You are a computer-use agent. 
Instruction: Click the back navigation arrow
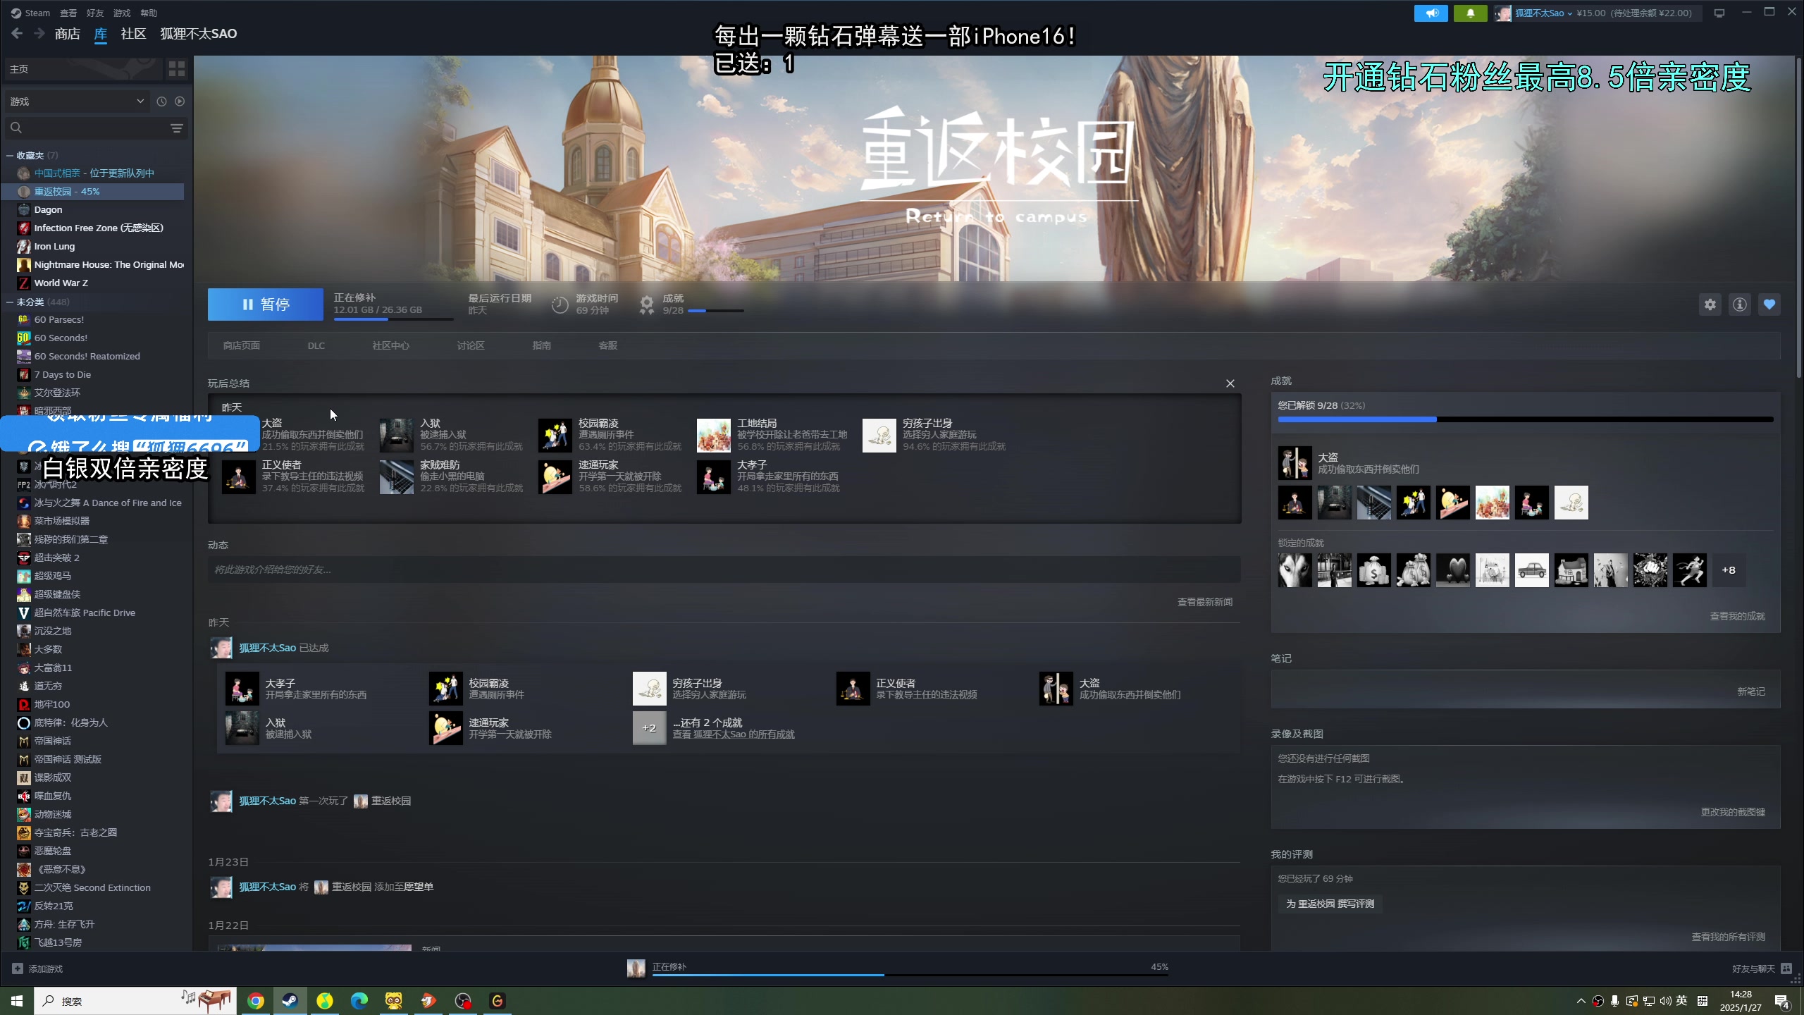point(17,33)
